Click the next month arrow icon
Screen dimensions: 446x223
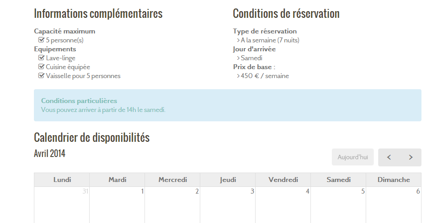[x=410, y=157]
